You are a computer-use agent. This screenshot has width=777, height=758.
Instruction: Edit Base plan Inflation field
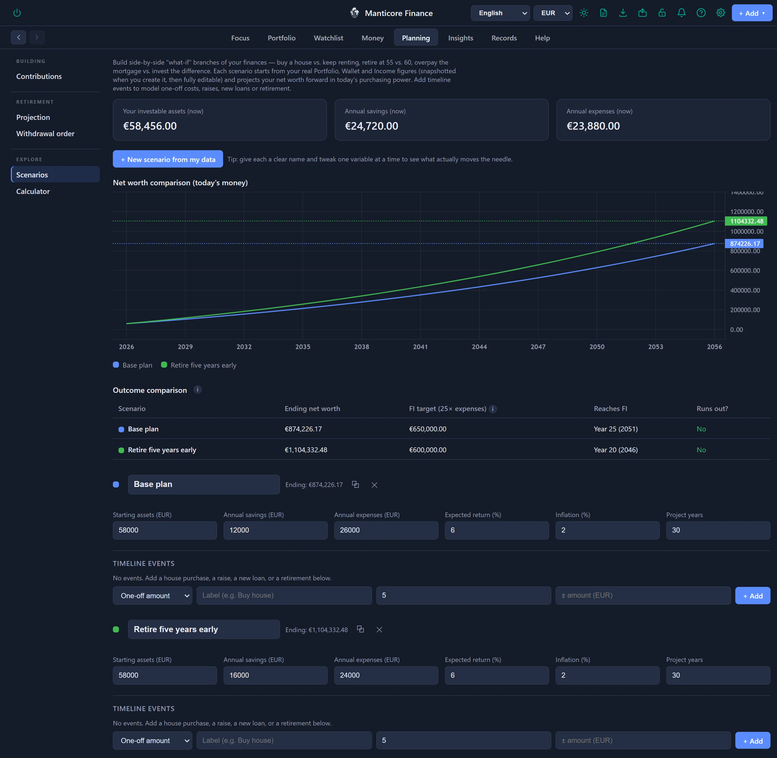coord(607,530)
